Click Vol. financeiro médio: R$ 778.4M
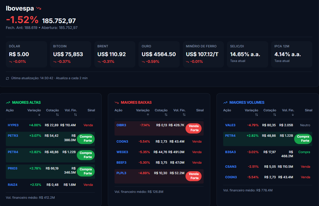Screen dimensions: 319x206 click(248, 190)
